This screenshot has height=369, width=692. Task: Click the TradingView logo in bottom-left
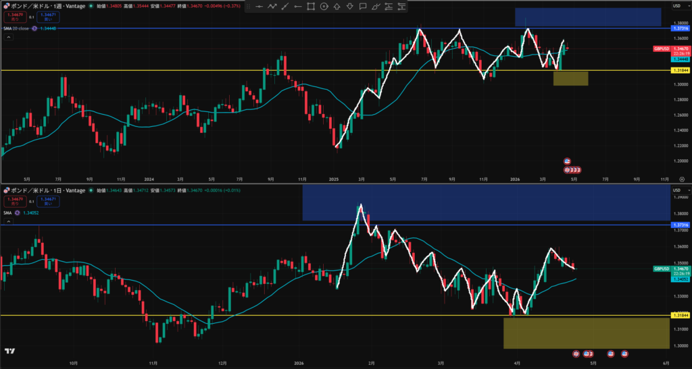point(9,351)
